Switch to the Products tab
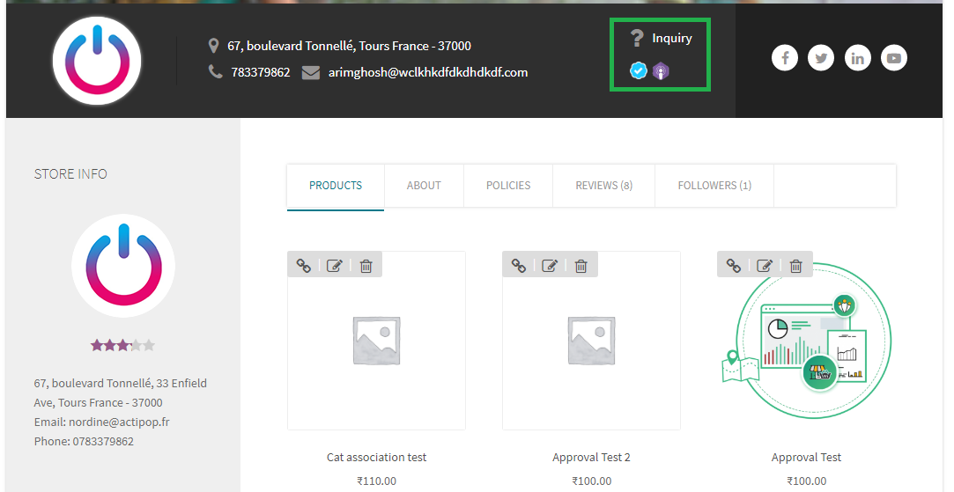Viewport: 954px width, 492px height. [x=336, y=186]
